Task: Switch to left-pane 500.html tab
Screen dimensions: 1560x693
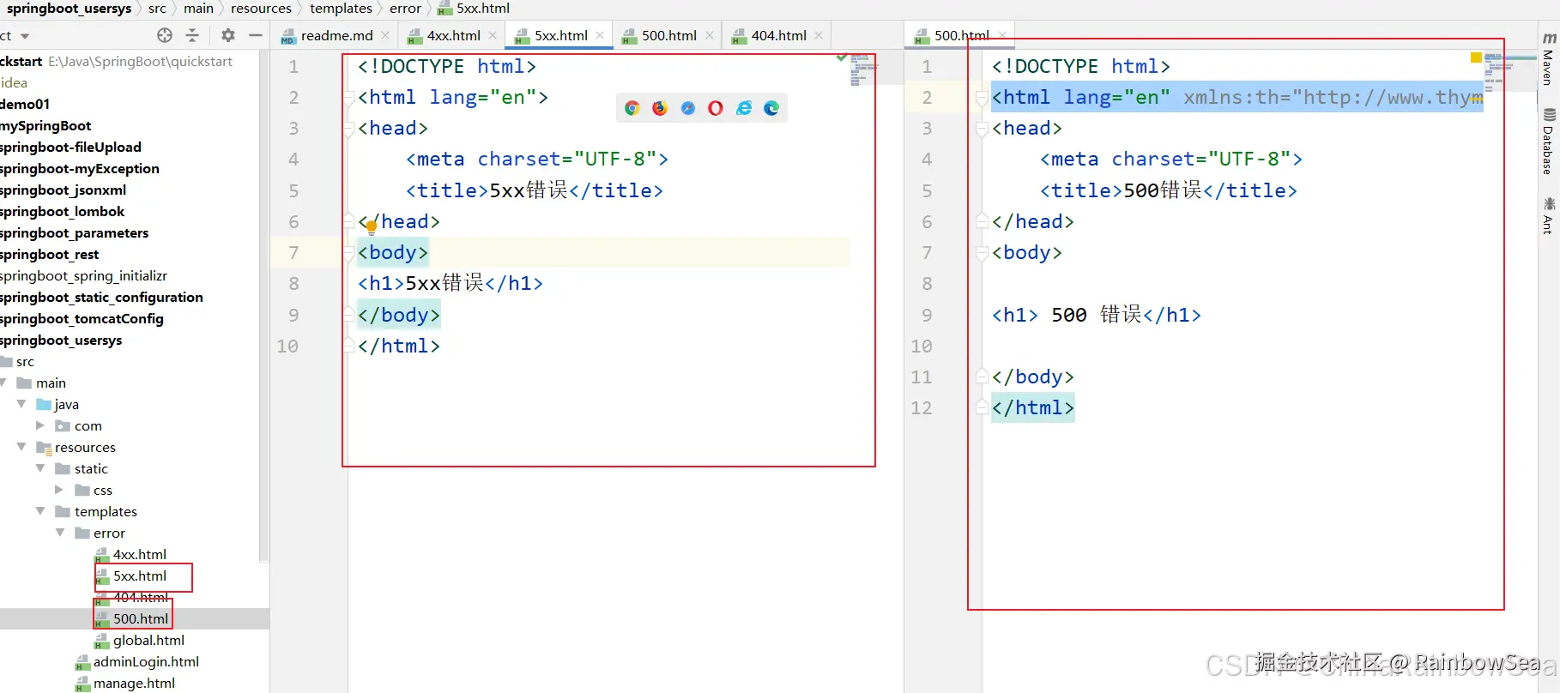Action: (668, 35)
